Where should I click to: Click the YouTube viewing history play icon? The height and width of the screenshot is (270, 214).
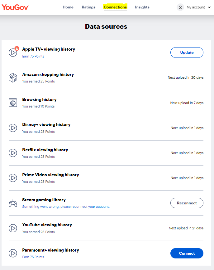13,228
